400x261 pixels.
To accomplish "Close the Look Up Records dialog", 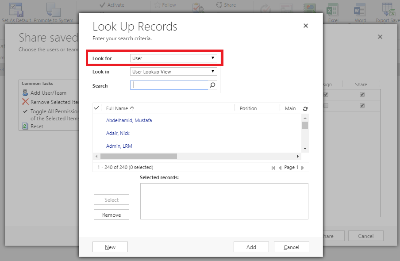I will point(305,26).
